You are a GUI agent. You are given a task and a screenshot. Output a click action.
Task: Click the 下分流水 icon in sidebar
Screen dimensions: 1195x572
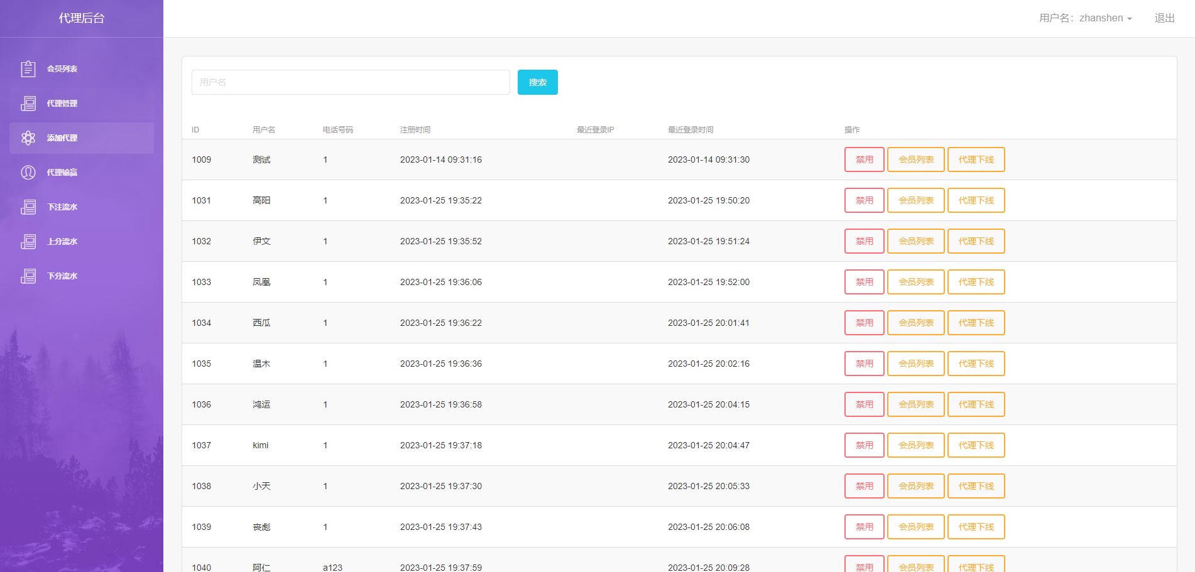(x=28, y=276)
